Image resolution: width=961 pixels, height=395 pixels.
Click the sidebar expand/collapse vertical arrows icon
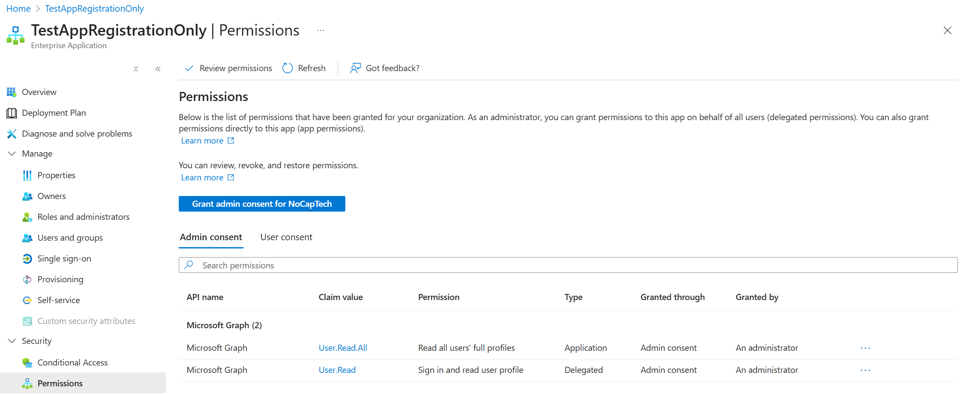(x=136, y=69)
